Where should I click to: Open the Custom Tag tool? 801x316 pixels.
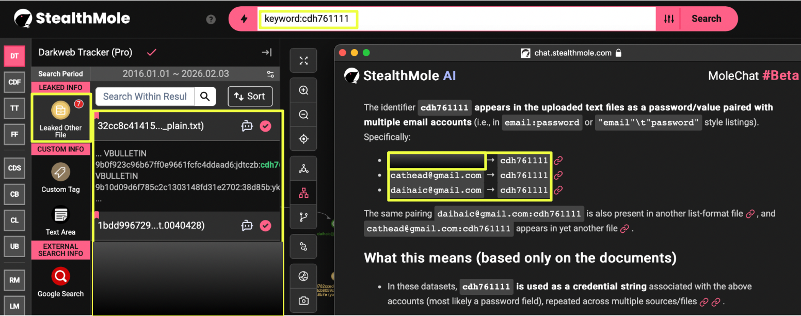(60, 172)
